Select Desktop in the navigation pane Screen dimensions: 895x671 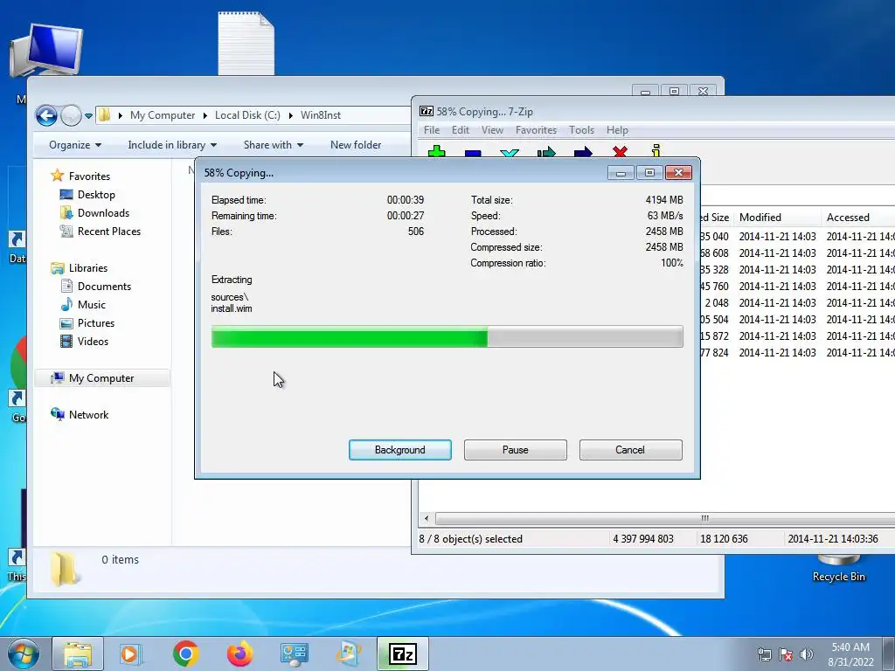coord(96,195)
